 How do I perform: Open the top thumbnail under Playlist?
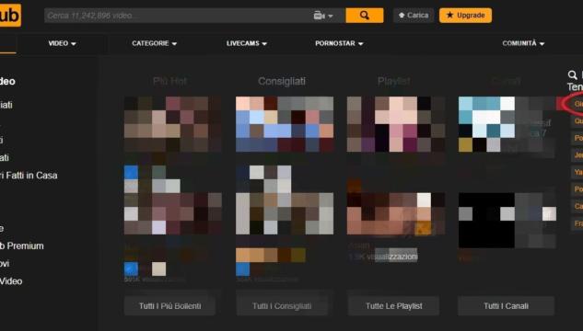click(396, 124)
